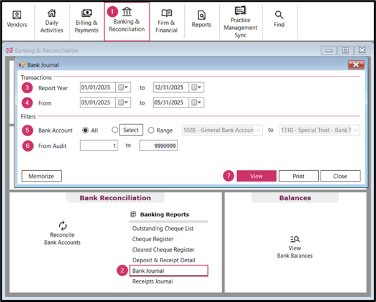Expand the 1020 - General Bank Account dropdown
Image resolution: width=376 pixels, height=302 pixels.
click(x=258, y=130)
